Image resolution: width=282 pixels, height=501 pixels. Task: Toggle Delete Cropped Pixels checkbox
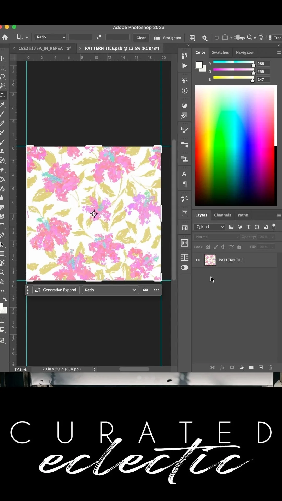[217, 38]
